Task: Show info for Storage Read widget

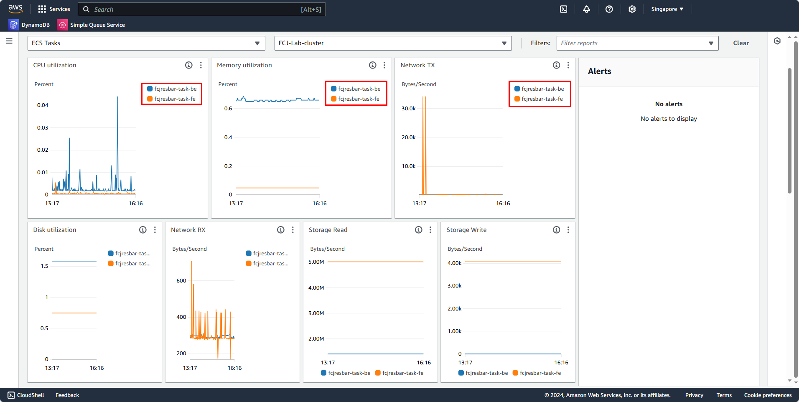Action: pos(419,230)
